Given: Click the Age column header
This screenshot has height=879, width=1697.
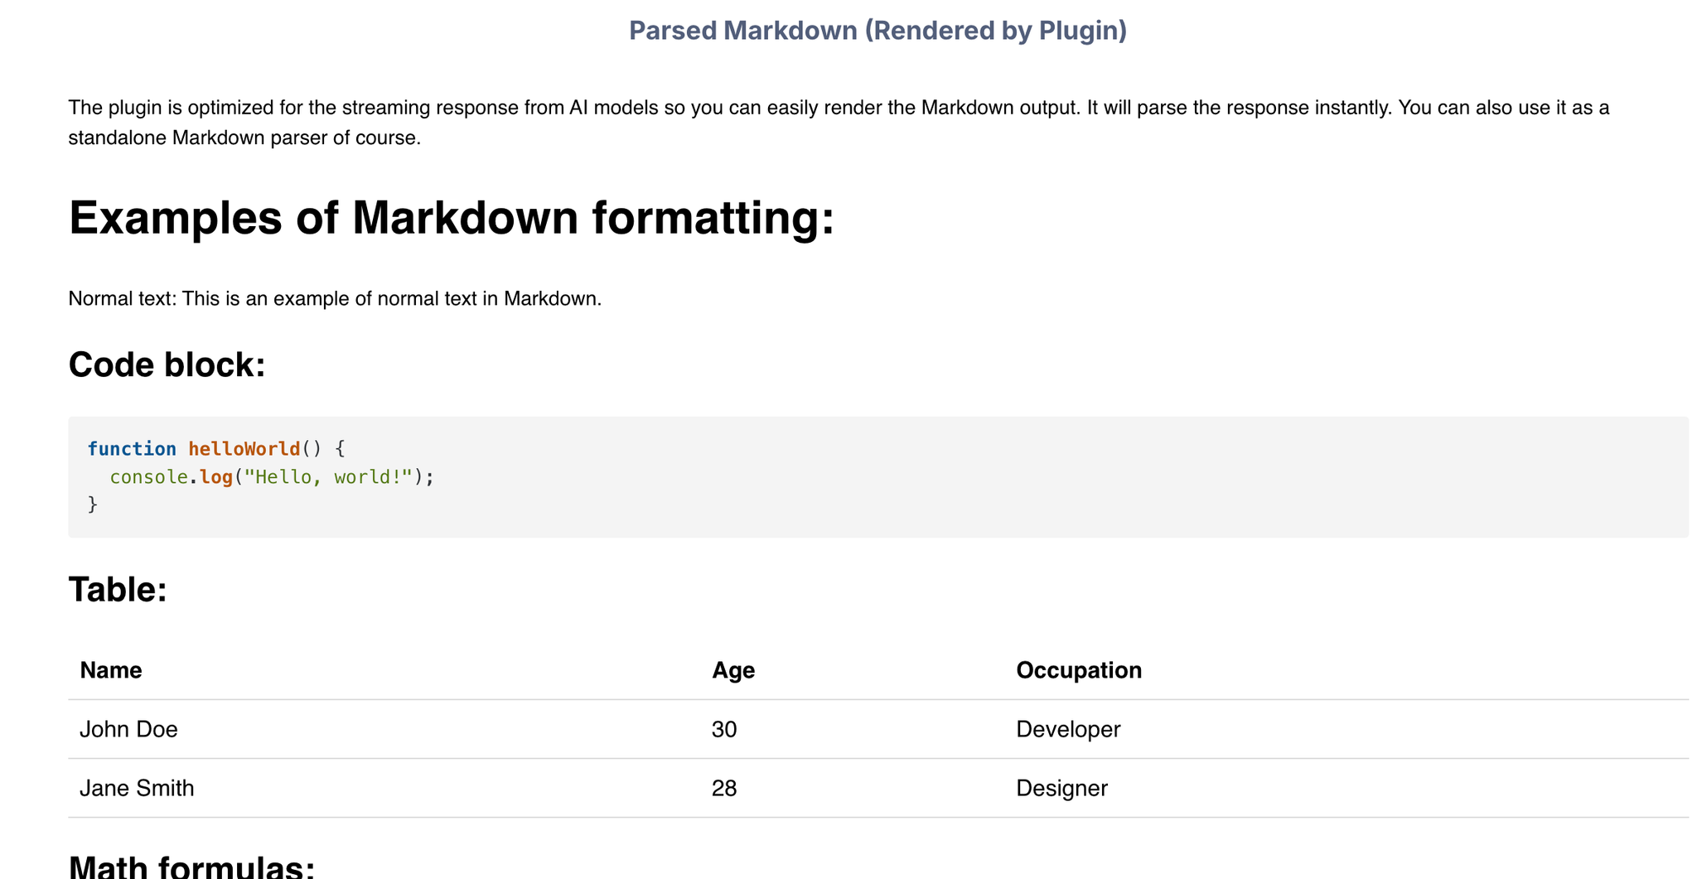Looking at the screenshot, I should pyautogui.click(x=733, y=670).
